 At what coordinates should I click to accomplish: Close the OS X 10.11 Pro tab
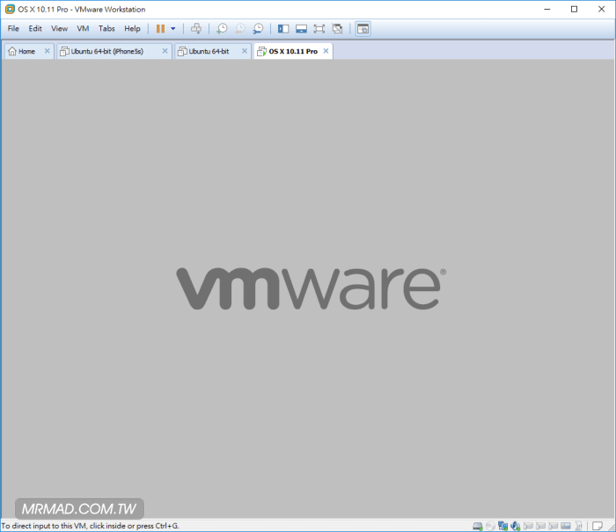pyautogui.click(x=326, y=51)
